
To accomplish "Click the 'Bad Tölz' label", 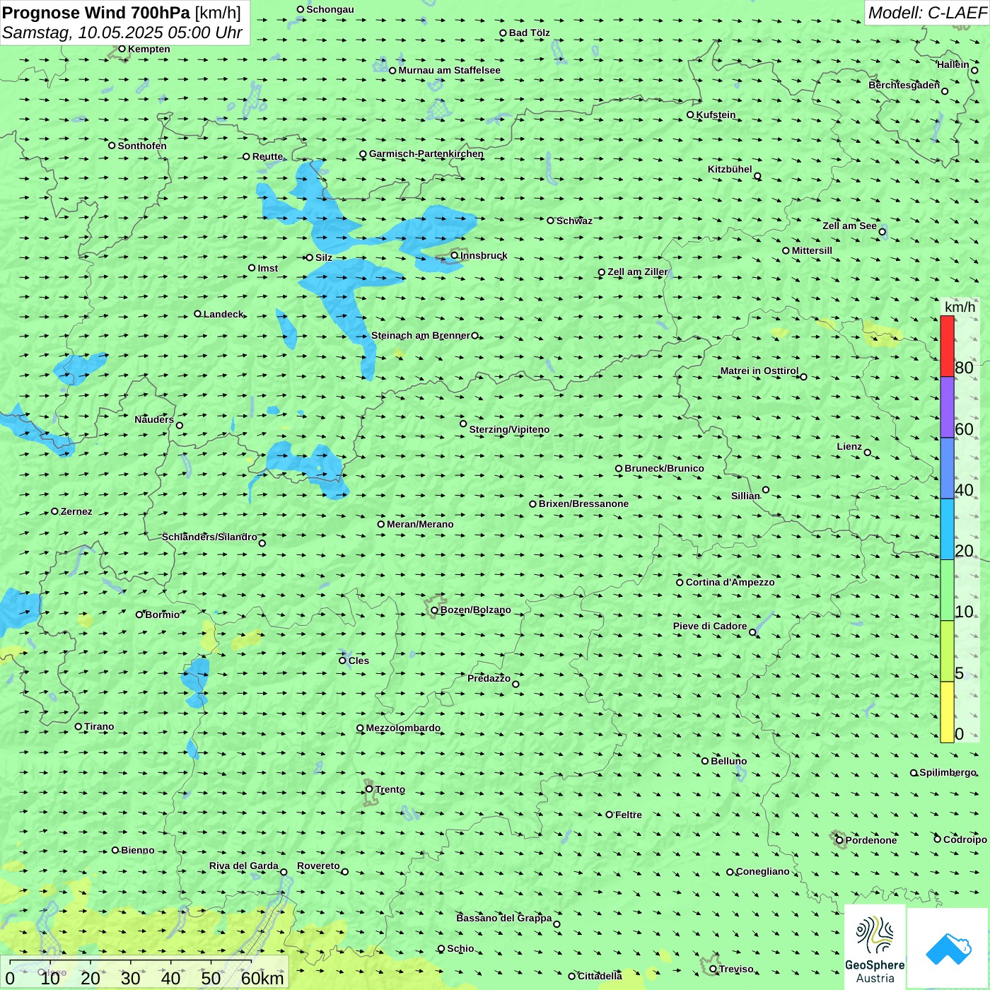I will click(529, 33).
